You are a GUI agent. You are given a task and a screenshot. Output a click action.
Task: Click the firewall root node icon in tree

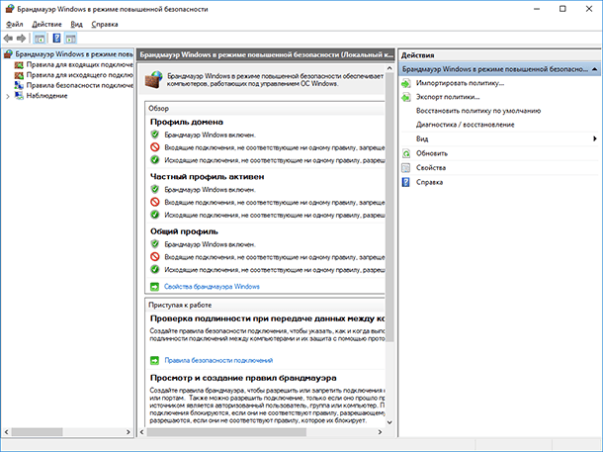pyautogui.click(x=9, y=54)
